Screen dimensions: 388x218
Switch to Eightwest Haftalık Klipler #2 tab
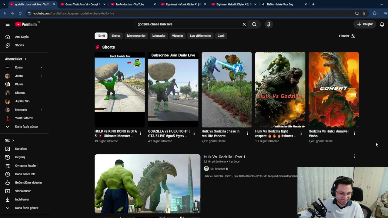[233, 4]
